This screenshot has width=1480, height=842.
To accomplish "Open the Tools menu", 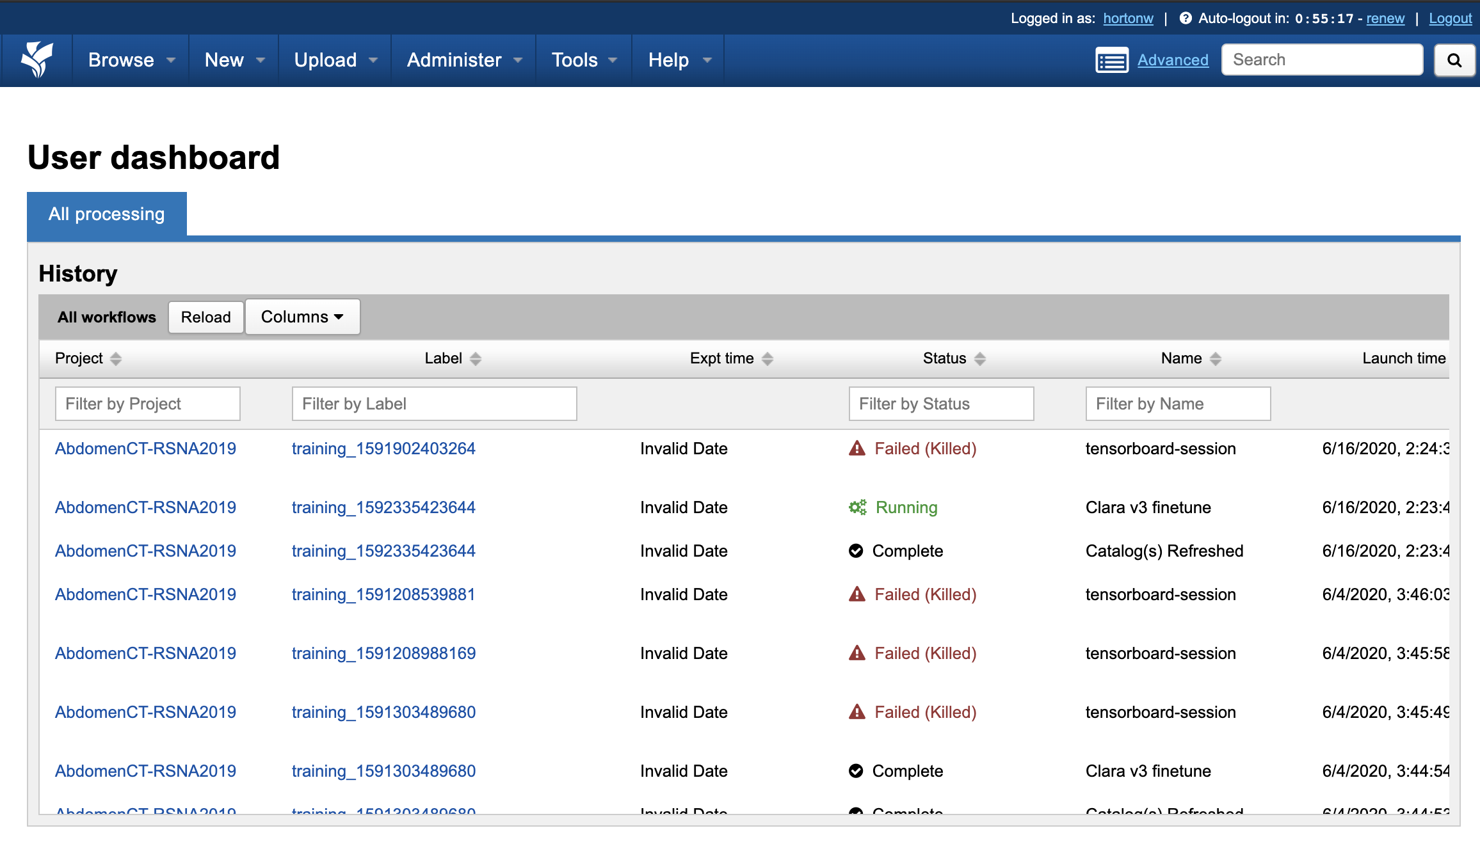I will pos(584,60).
